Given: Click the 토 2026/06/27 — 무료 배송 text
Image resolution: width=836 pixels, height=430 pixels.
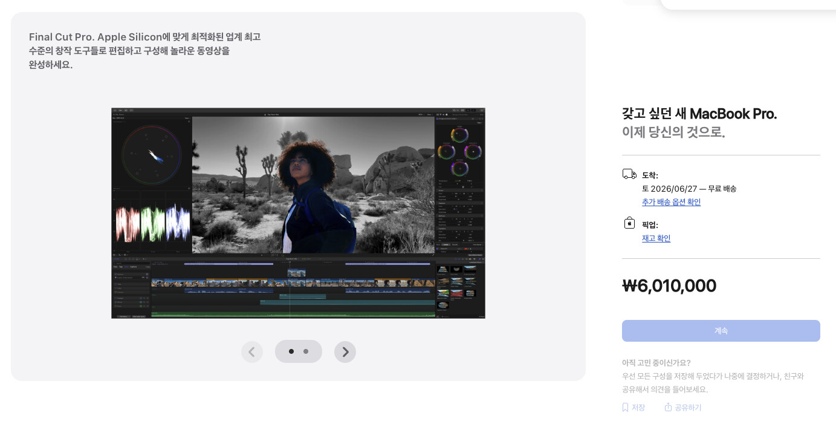Looking at the screenshot, I should click(689, 189).
